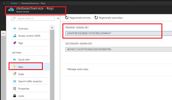Open the Scale menu item
The image size is (172, 100).
coord(30,74)
